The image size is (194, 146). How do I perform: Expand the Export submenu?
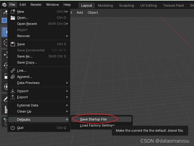tap(39, 97)
